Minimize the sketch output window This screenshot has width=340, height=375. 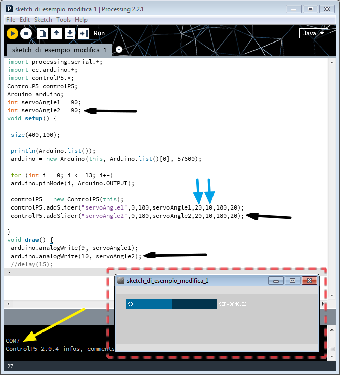(x=276, y=280)
